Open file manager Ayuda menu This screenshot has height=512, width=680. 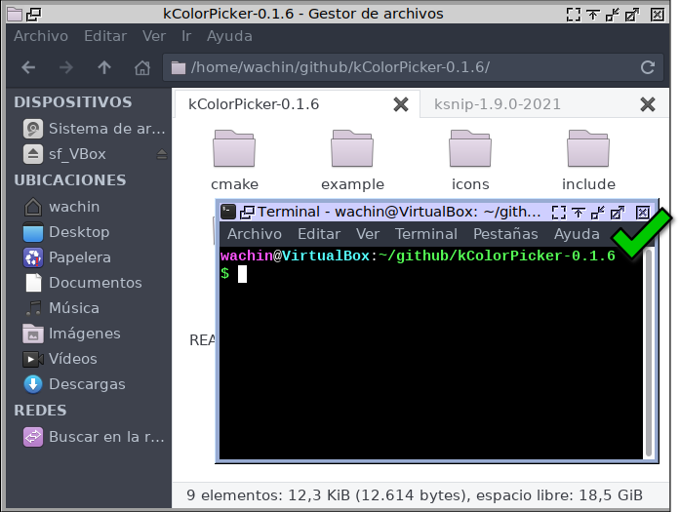point(229,36)
